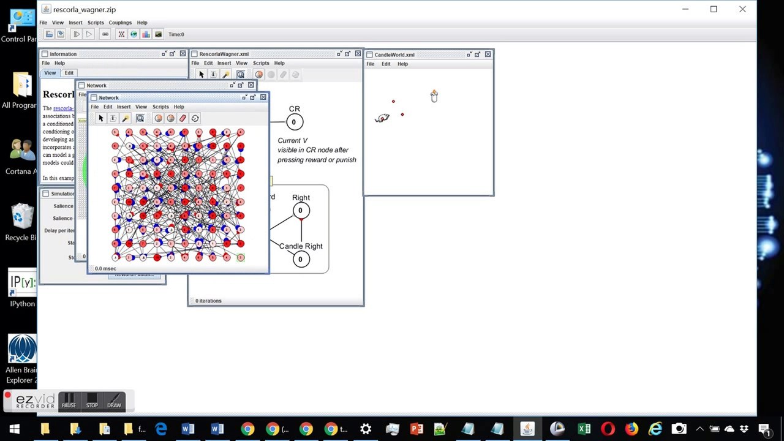Open Help menu in Information window
The image size is (784, 441).
59,63
